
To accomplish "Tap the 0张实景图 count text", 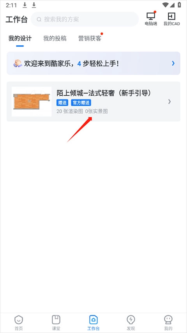I will 97,111.
